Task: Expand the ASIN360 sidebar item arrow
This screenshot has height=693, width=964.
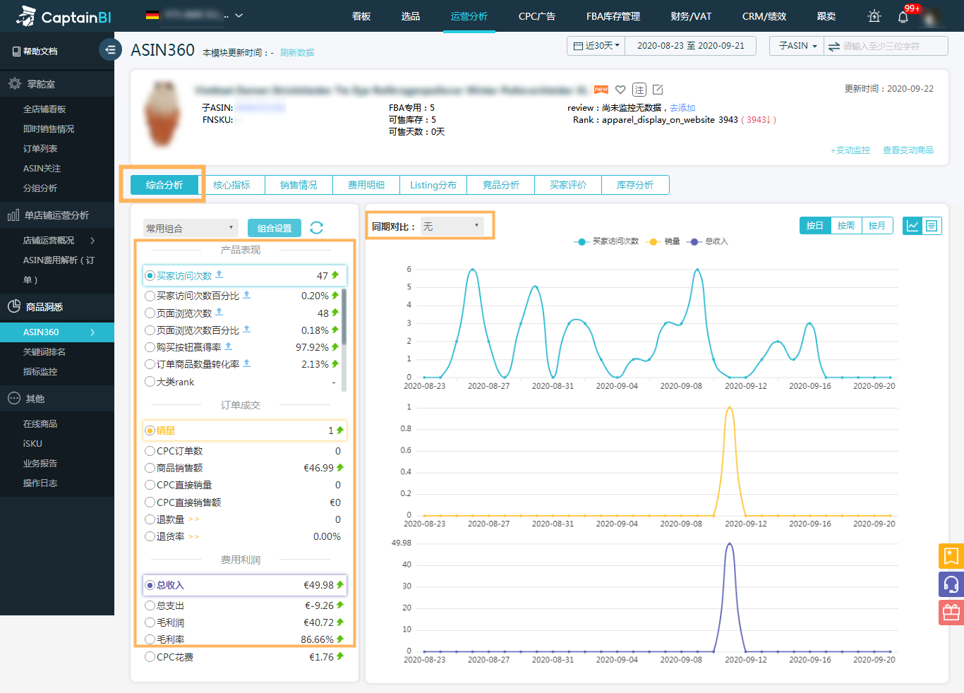Action: 92,332
